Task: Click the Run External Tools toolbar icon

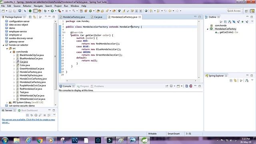Action: point(60,11)
